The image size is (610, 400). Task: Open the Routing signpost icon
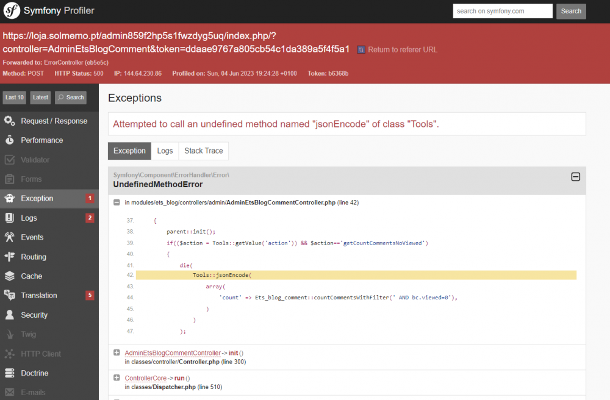[x=10, y=257]
